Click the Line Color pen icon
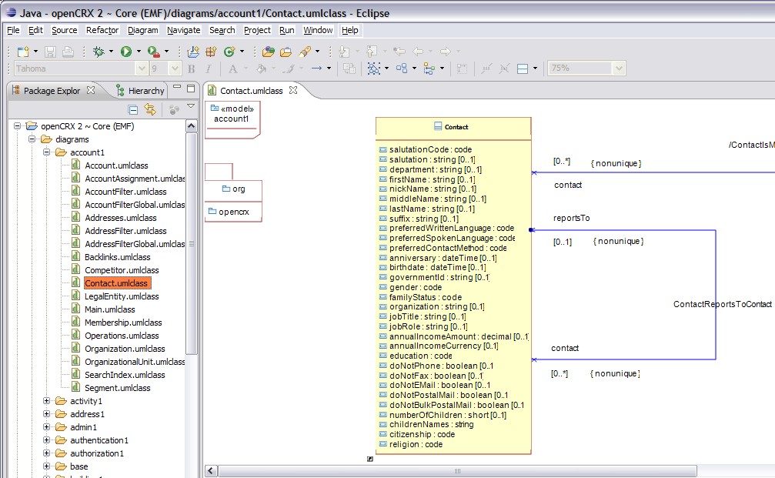Image resolution: width=775 pixels, height=478 pixels. click(289, 69)
